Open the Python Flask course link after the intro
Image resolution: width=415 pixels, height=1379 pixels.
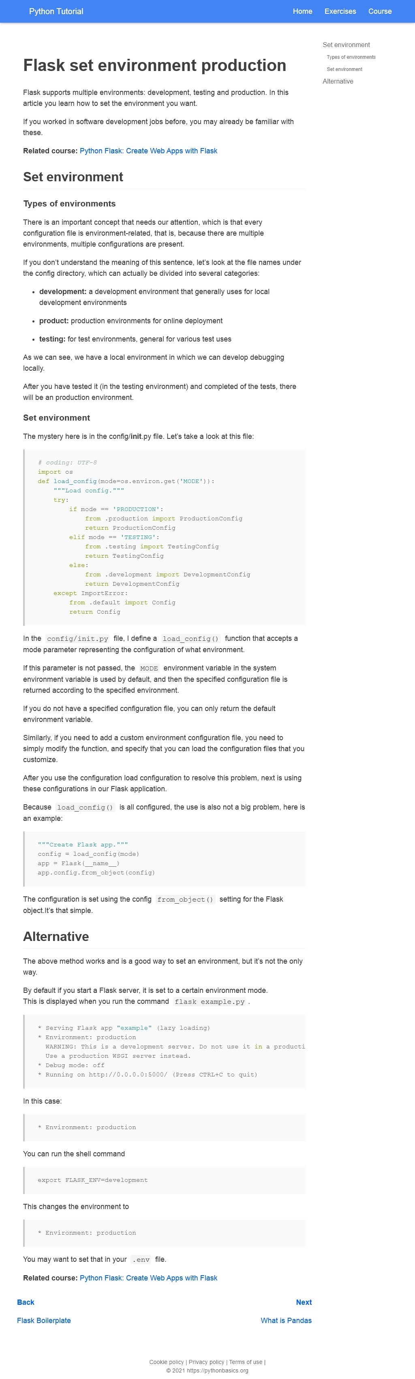(x=148, y=151)
